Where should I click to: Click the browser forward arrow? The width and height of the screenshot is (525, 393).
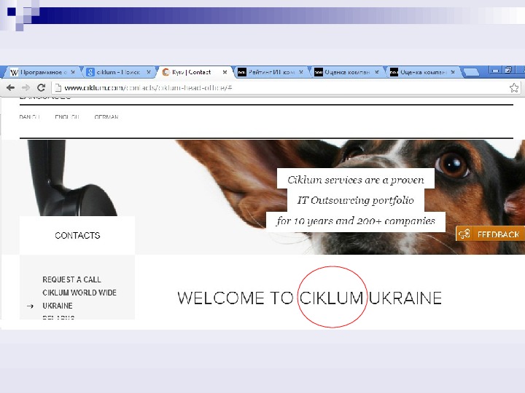(26, 88)
